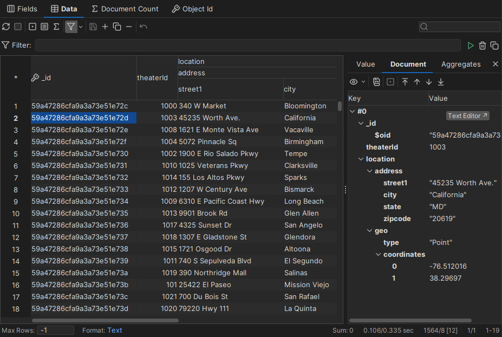Toggle the text view mode icon

(44, 27)
